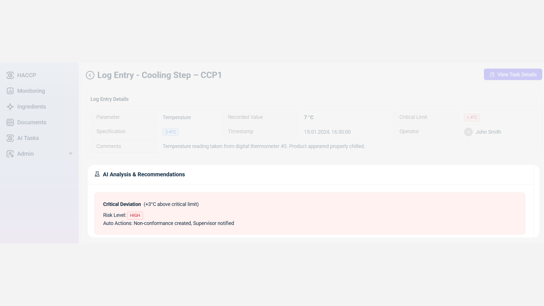Click the Admin user-gear icon
This screenshot has height=306, width=544.
(x=10, y=154)
